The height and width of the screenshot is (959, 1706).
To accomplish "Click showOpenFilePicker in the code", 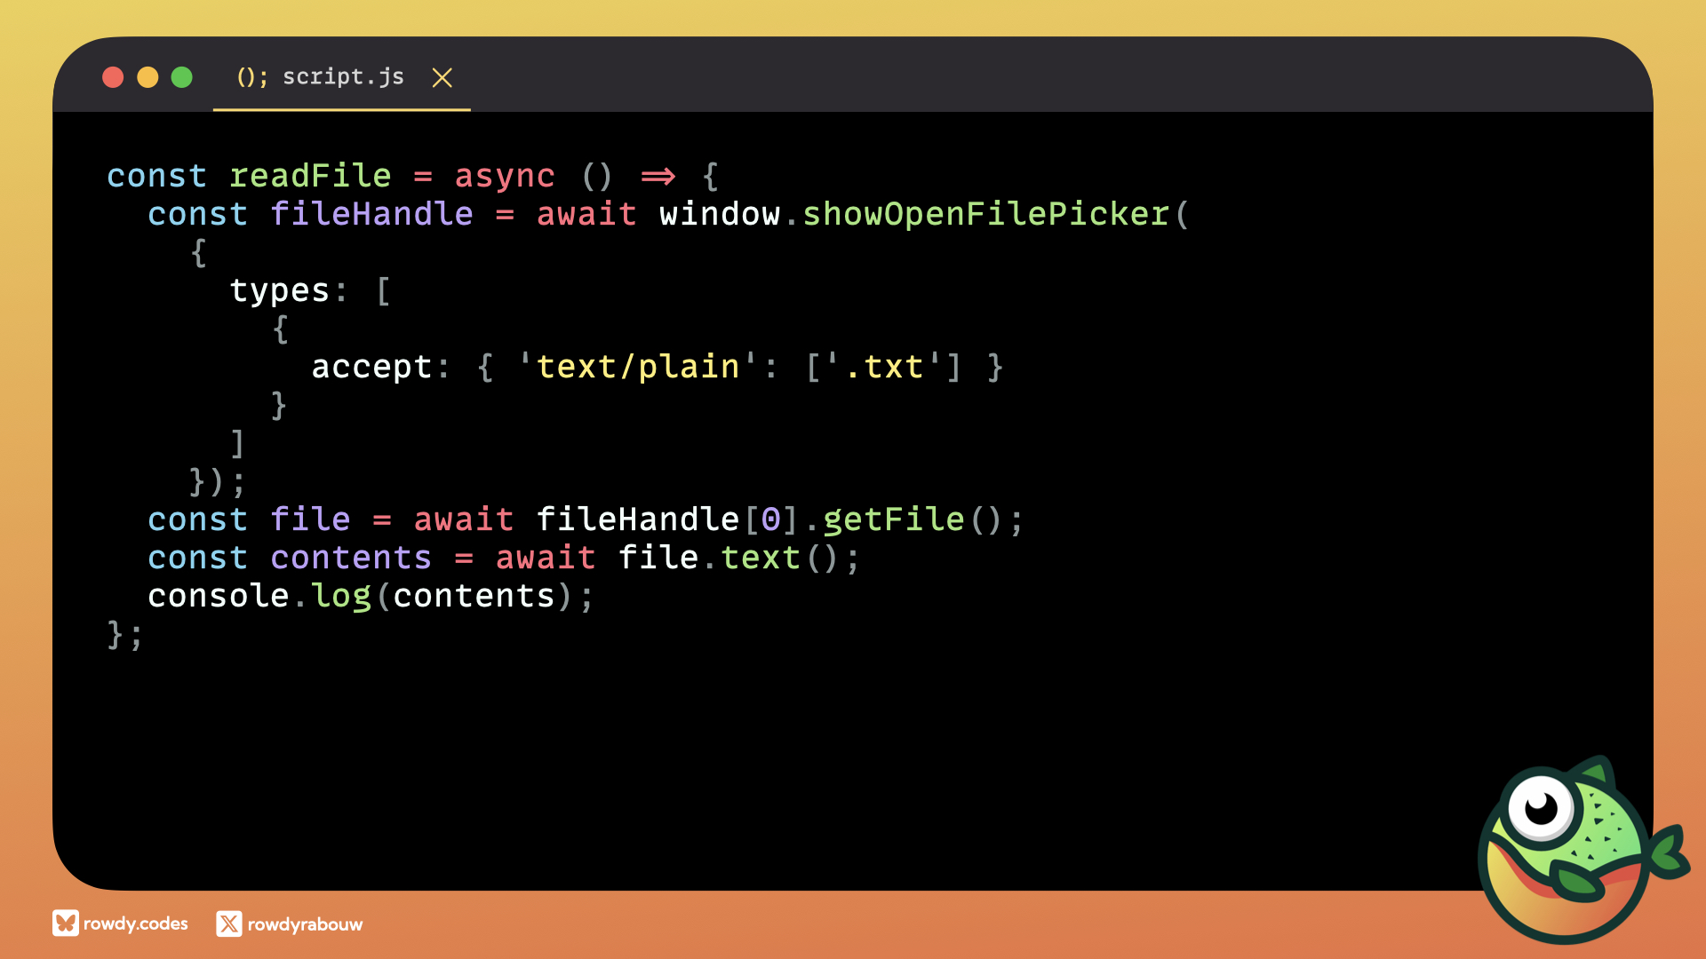I will [x=985, y=214].
